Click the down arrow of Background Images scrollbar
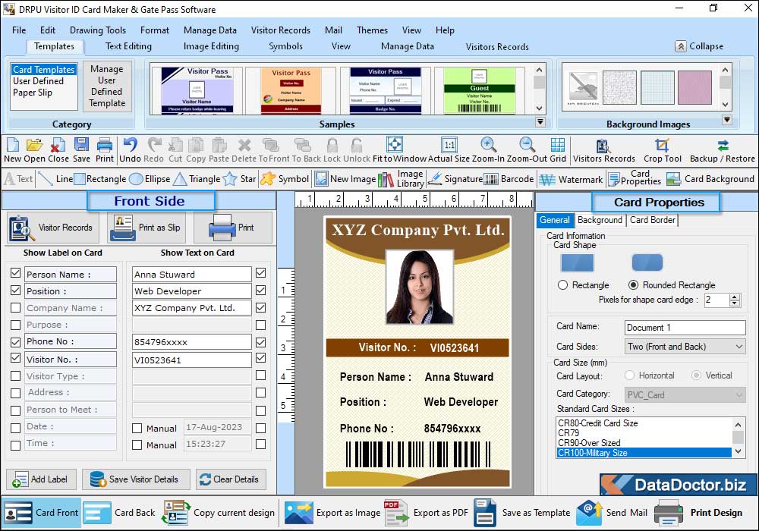 coord(725,105)
